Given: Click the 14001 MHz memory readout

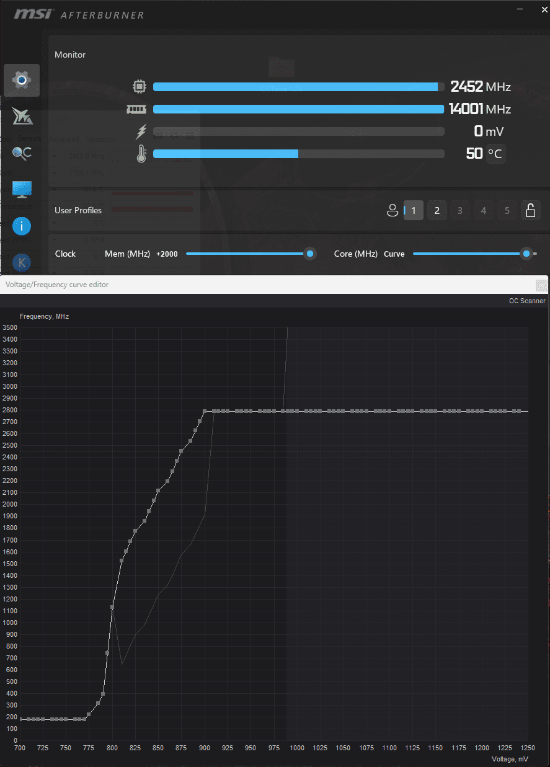Looking at the screenshot, I should tap(466, 109).
